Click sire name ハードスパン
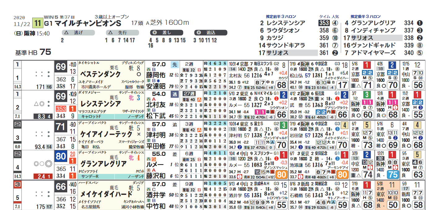Screen dimensions: 438x210 tap(88, 182)
